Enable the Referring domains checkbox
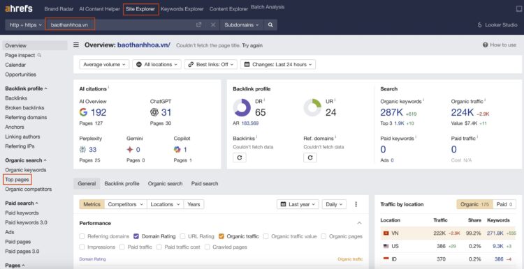The image size is (524, 269). click(82, 236)
